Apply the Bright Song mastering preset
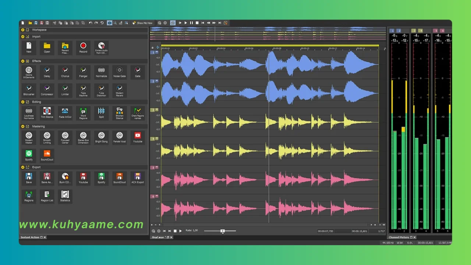 101,137
